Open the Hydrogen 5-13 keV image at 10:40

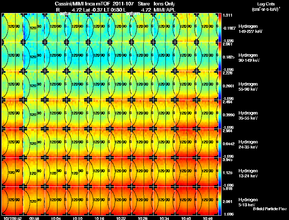[186, 201]
